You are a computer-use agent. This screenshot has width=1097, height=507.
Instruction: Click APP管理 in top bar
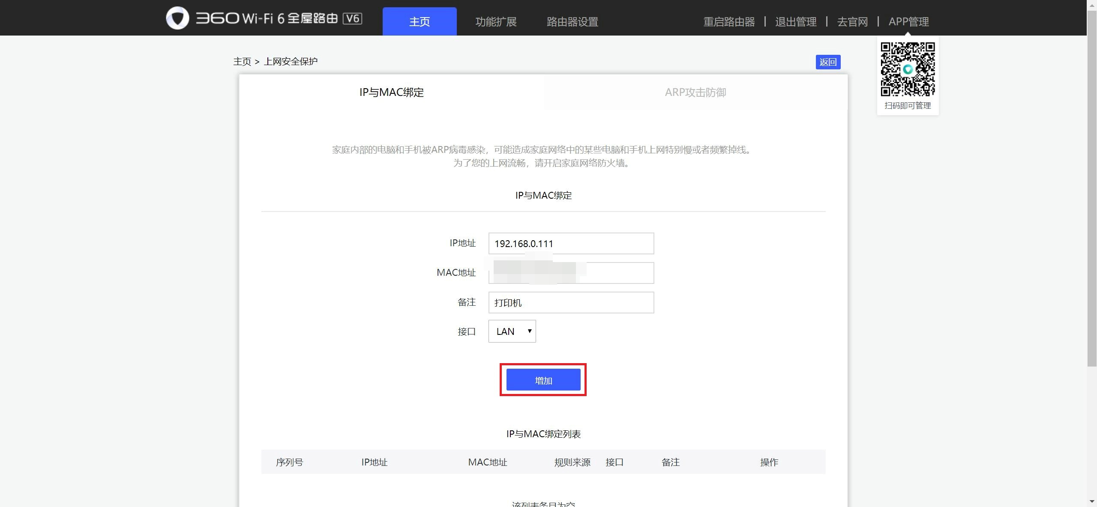[908, 21]
